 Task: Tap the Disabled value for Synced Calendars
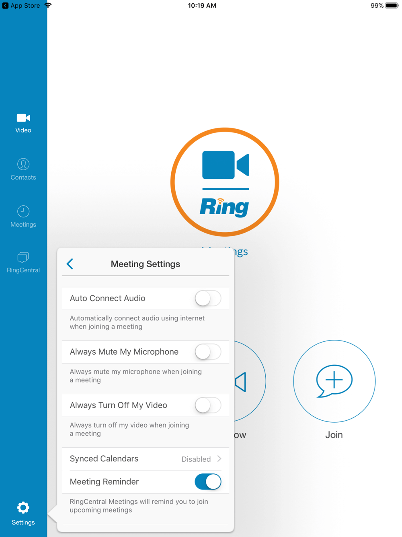(196, 459)
